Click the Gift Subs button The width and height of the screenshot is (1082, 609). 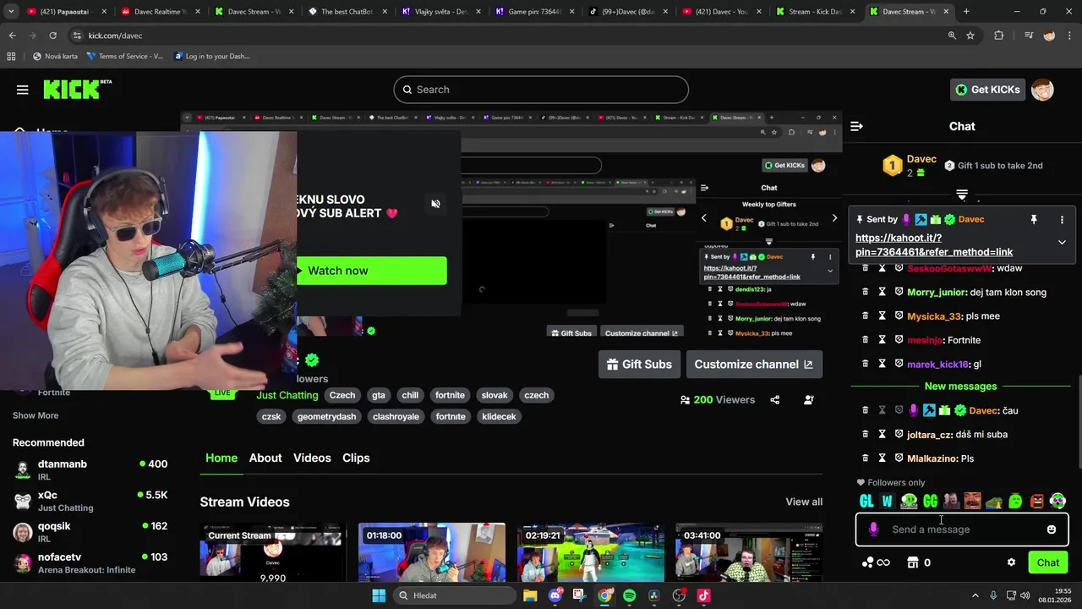coord(639,365)
